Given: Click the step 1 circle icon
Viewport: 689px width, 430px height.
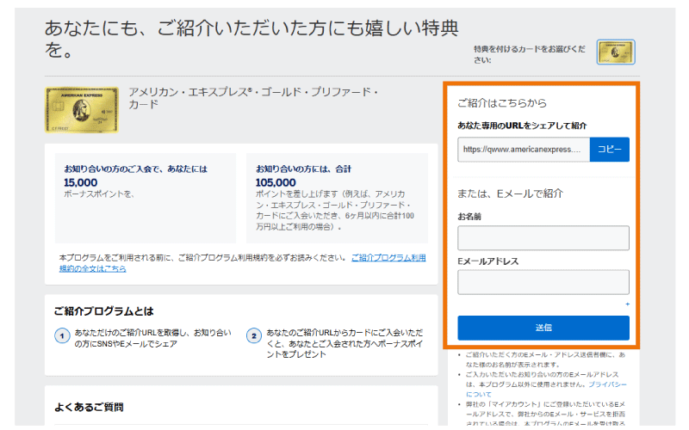Looking at the screenshot, I should tap(62, 336).
